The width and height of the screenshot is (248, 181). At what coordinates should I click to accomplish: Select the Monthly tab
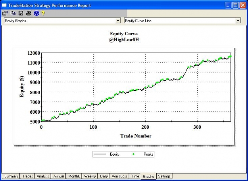tap(74, 176)
